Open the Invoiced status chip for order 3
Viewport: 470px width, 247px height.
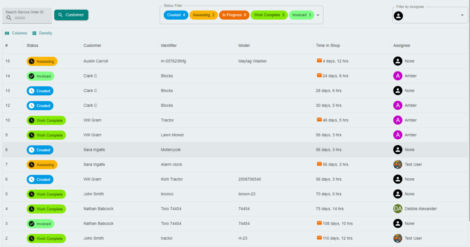[x=40, y=224]
